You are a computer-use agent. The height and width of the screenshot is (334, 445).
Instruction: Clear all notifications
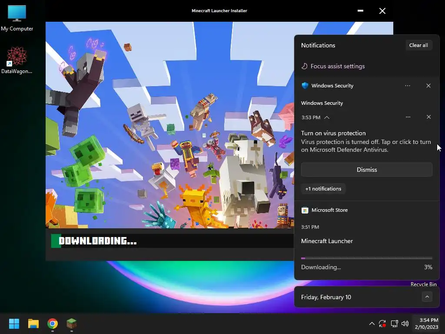point(418,45)
